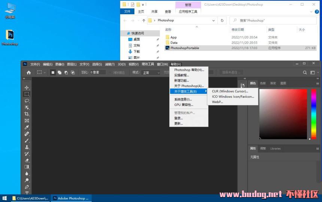Open the Photoshop search icon
This screenshot has height=202, width=322.
tap(305, 73)
